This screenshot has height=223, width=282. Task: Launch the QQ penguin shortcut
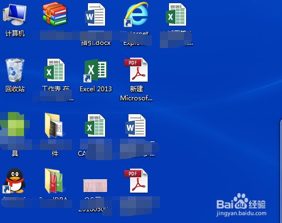(14, 181)
